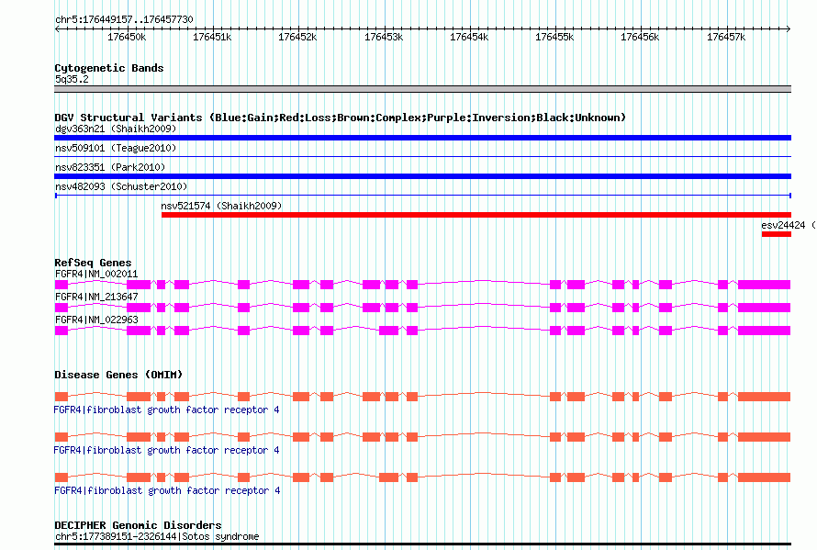Select the Disease Genes (OMIM) track title
Screen dimensions: 817x550
[x=118, y=375]
